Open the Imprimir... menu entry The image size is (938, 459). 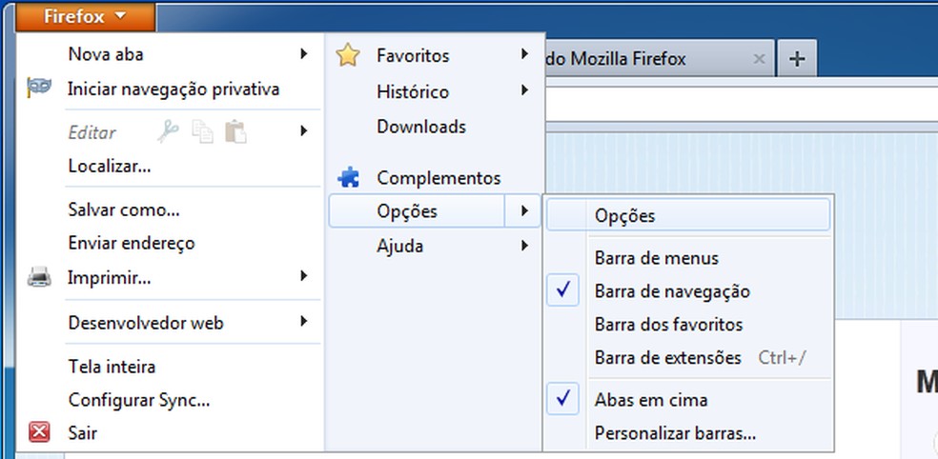(x=109, y=278)
